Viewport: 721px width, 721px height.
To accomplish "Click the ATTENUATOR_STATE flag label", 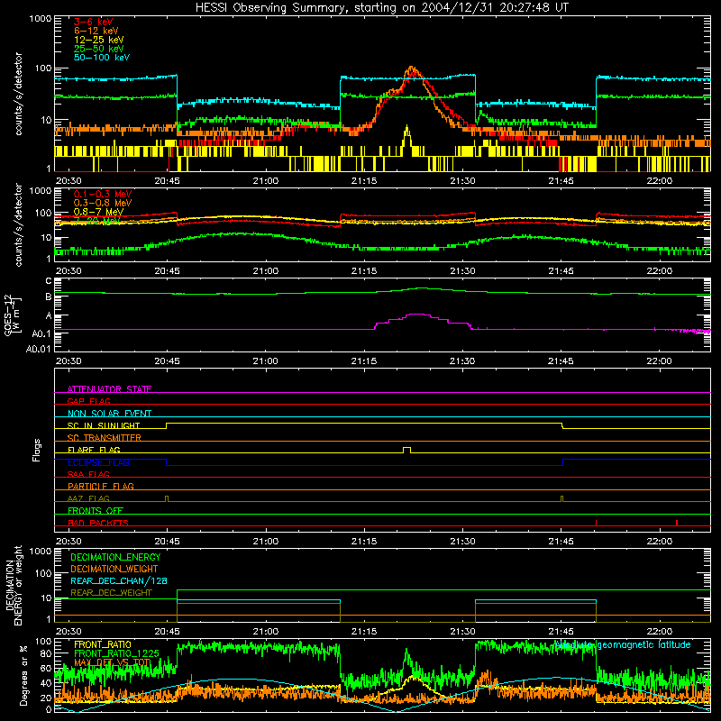I will click(109, 389).
